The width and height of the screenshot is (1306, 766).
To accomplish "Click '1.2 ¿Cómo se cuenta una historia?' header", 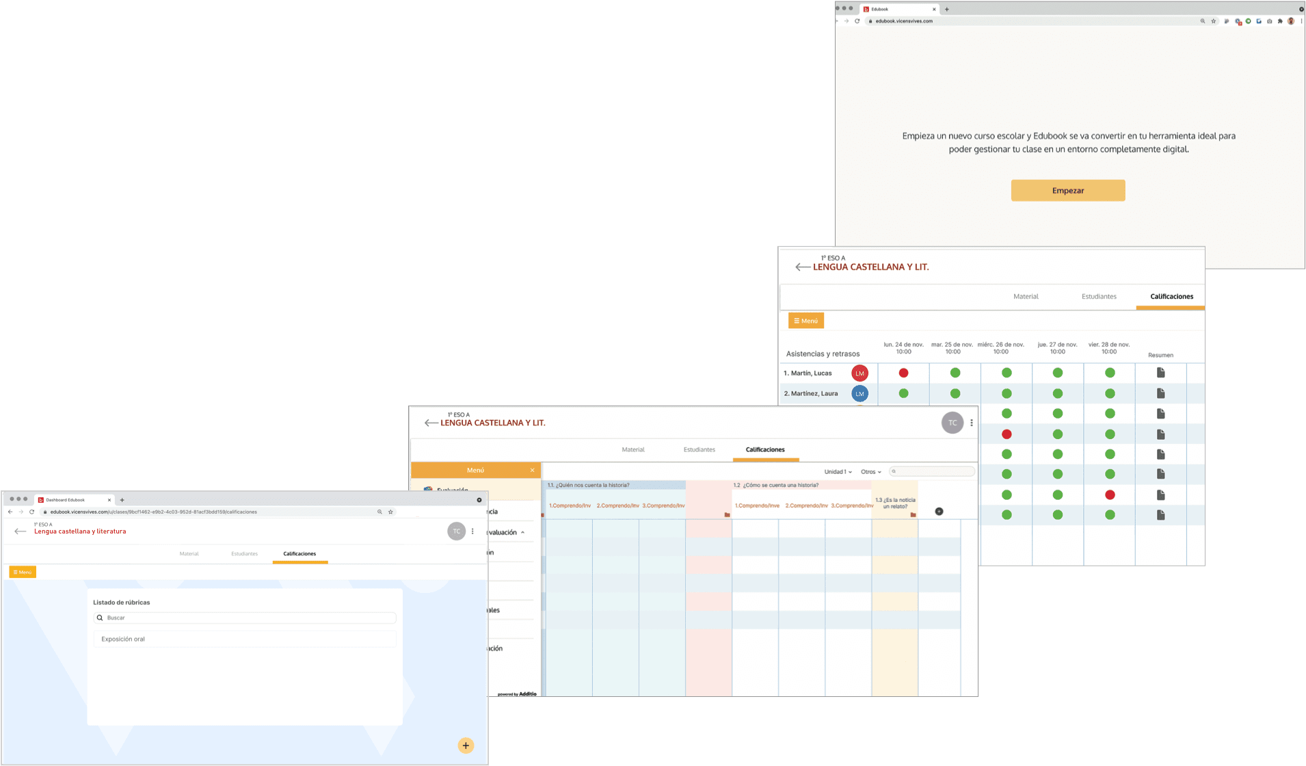I will point(775,486).
